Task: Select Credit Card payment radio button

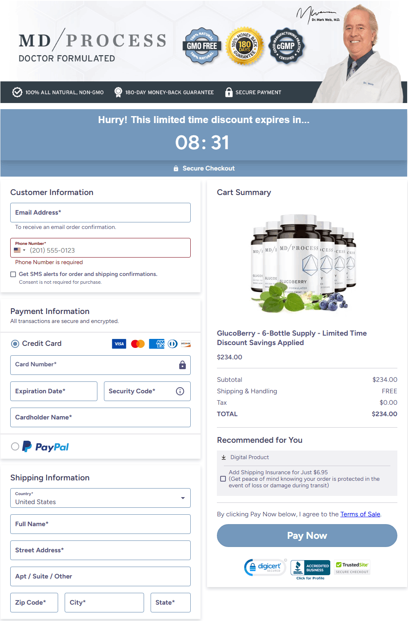Action: tap(15, 344)
